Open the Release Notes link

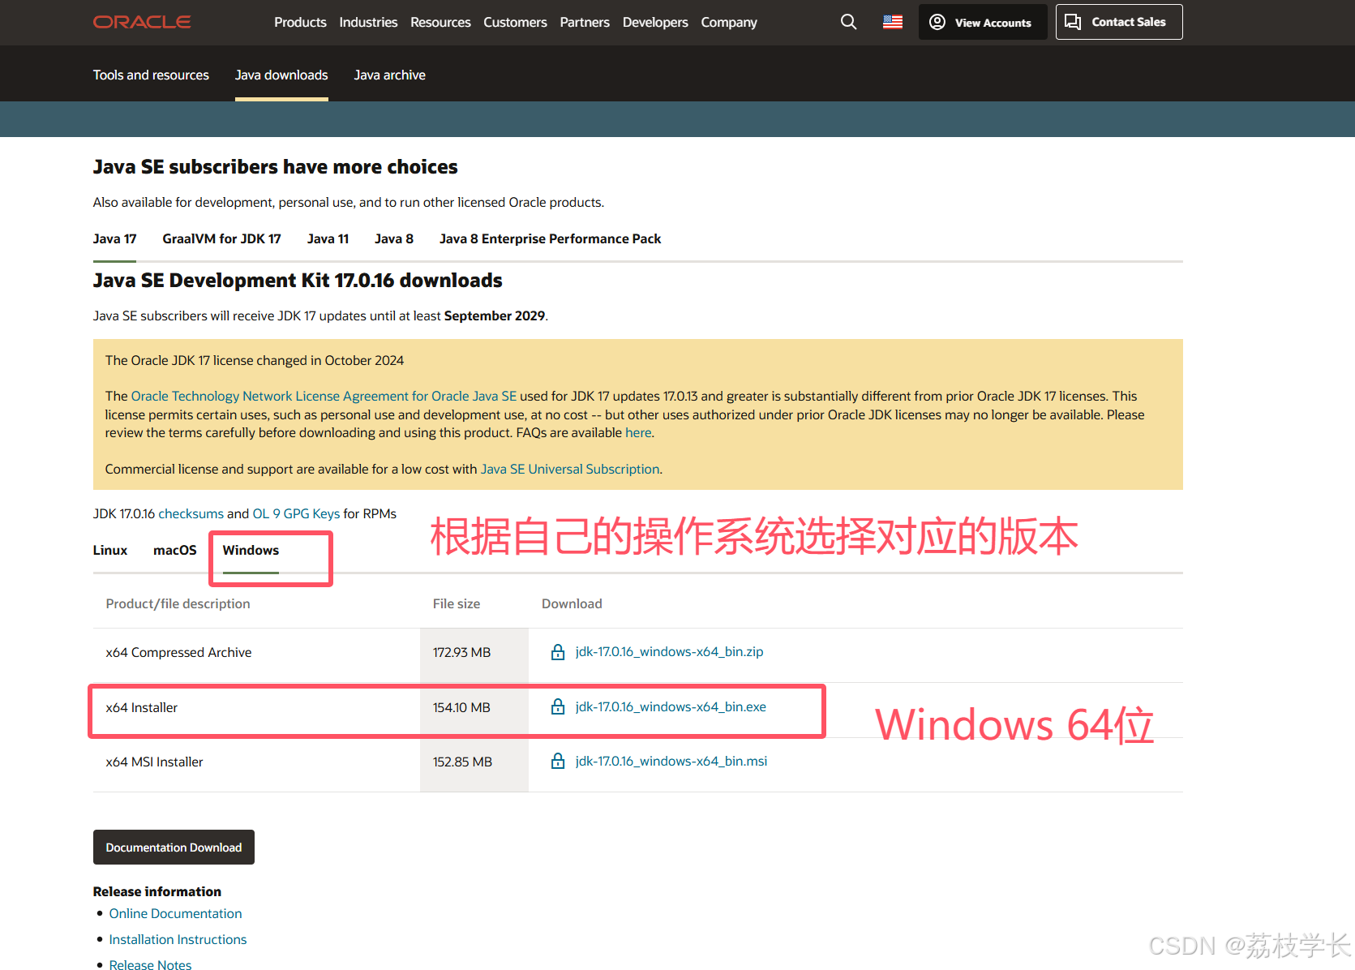(x=150, y=964)
